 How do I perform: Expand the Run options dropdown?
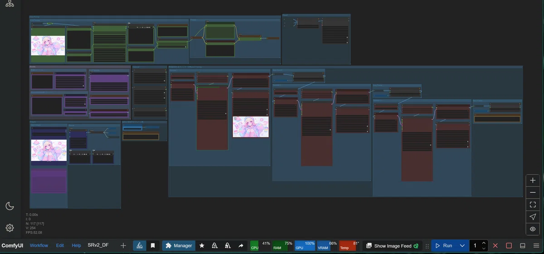[462, 245]
